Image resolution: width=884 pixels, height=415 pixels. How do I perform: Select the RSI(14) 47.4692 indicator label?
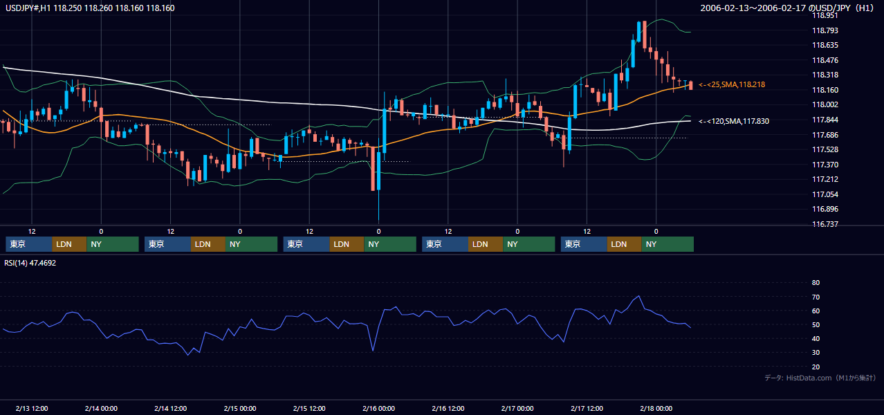click(30, 263)
